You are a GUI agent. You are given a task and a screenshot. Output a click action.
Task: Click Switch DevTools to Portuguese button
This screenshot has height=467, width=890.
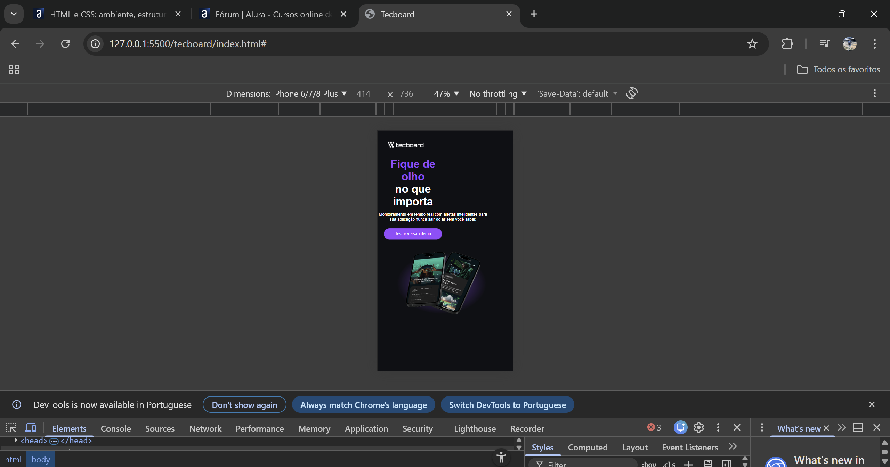tap(507, 405)
